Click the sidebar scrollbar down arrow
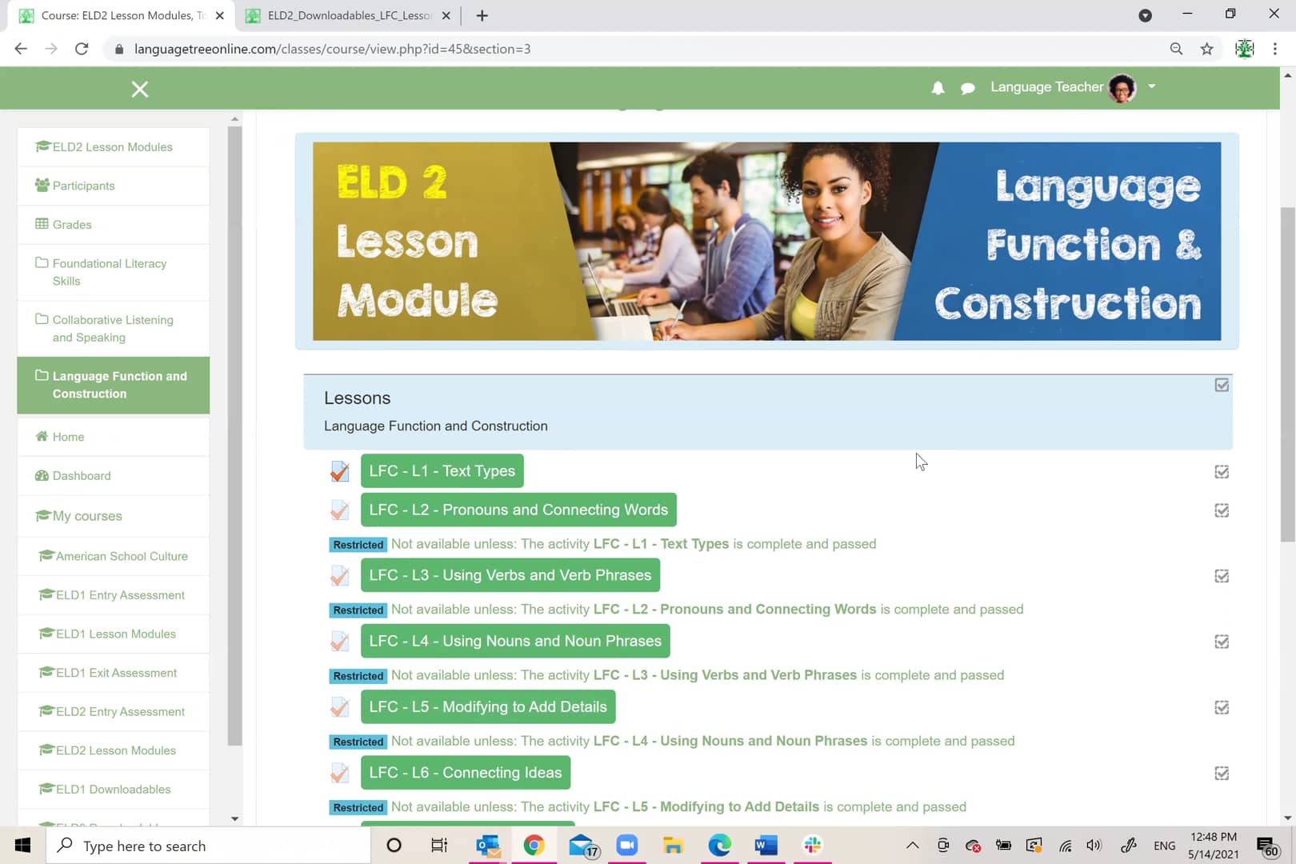The height and width of the screenshot is (864, 1296). click(x=234, y=818)
